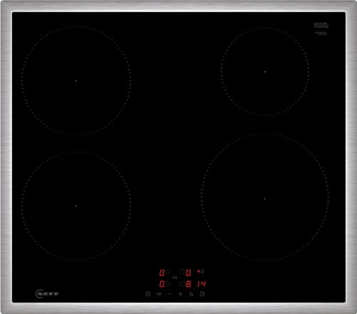Tap the top-left red heat level digit

(x=162, y=273)
